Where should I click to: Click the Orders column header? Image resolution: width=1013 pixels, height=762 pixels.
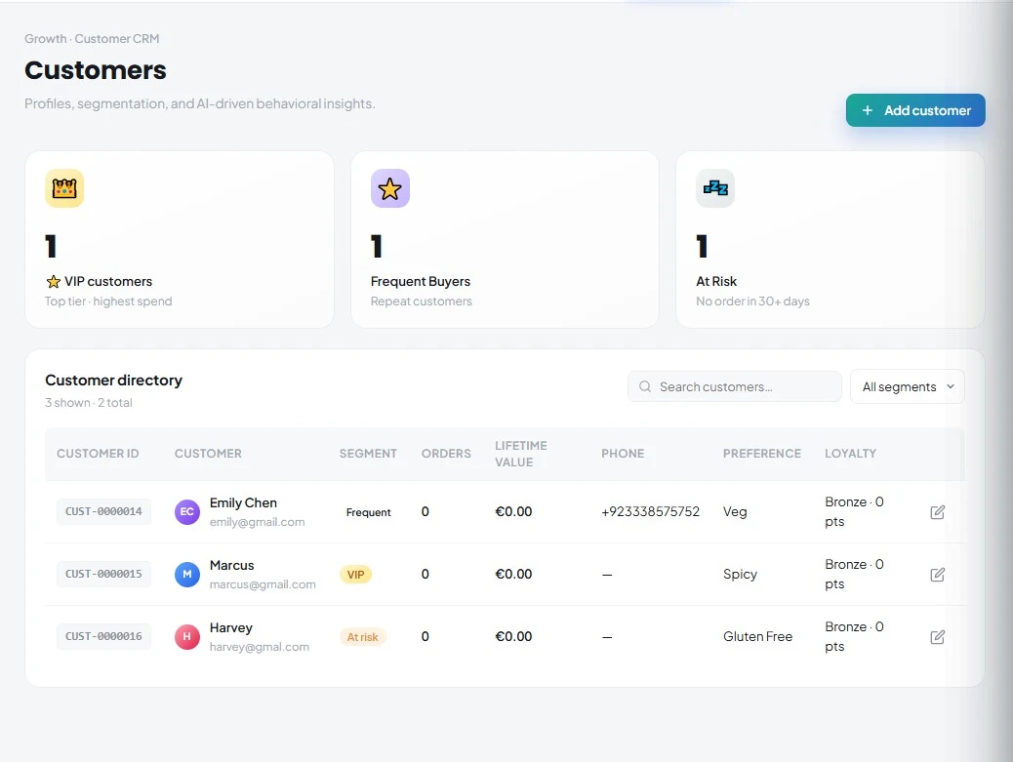click(x=446, y=454)
